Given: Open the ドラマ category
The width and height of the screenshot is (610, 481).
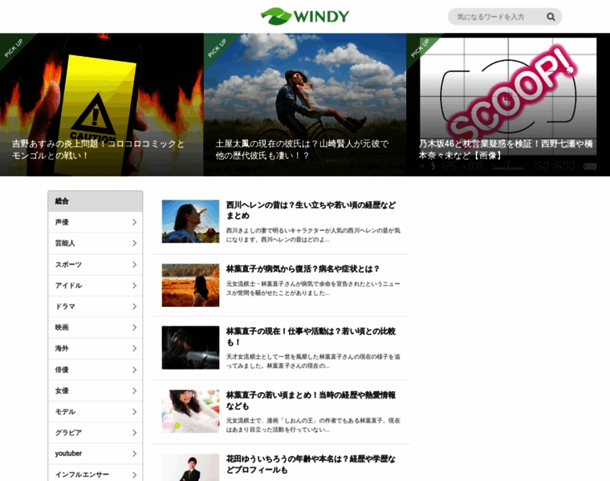Looking at the screenshot, I should tap(96, 306).
